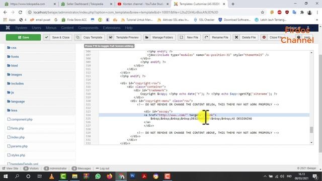Click bookmark star icon
Screen dimensions: 322x181
[263, 12]
